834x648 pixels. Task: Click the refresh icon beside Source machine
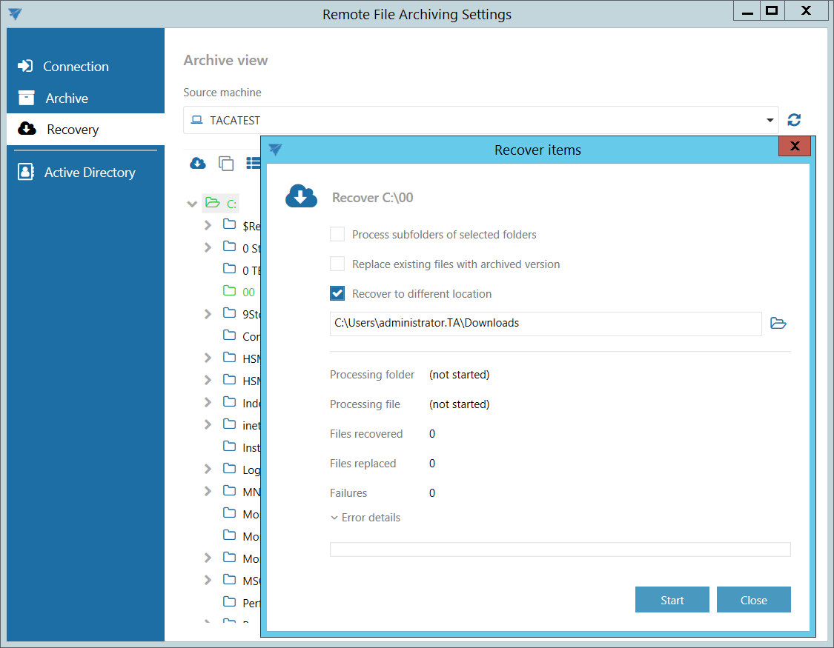(x=794, y=120)
